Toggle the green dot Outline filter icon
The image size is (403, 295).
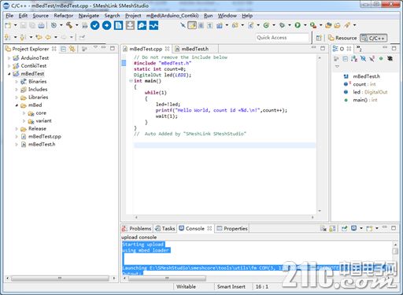[x=381, y=58]
